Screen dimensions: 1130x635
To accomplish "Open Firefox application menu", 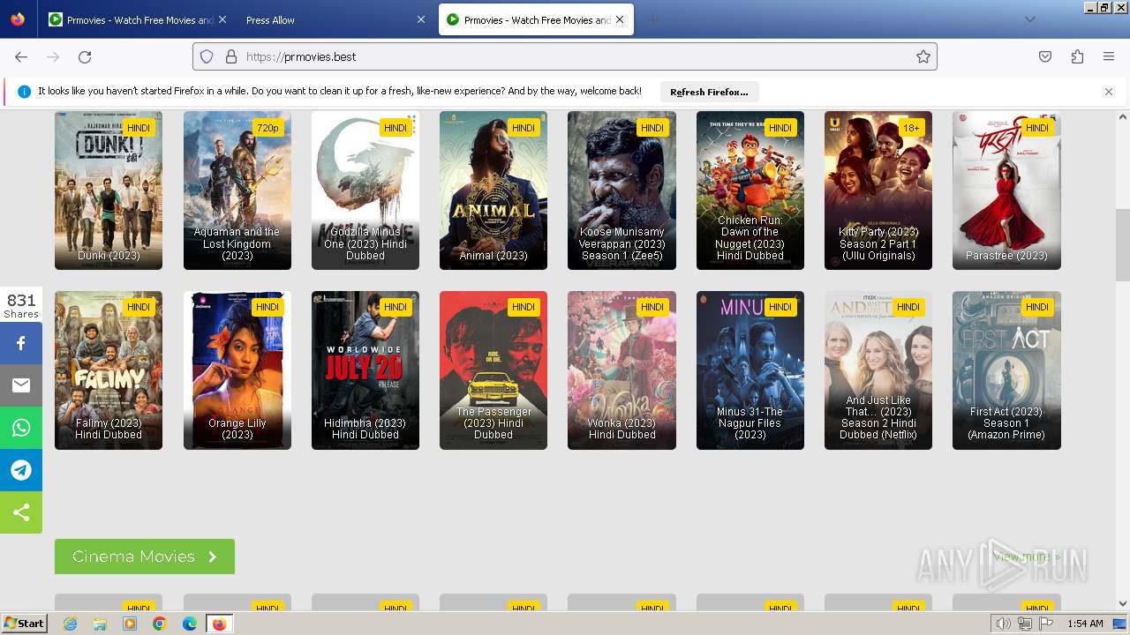I will pos(1109,56).
